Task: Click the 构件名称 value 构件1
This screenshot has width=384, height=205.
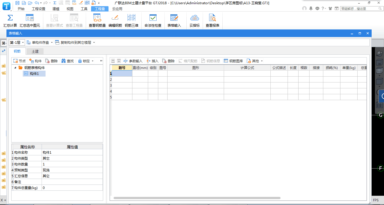Action: (x=72, y=153)
